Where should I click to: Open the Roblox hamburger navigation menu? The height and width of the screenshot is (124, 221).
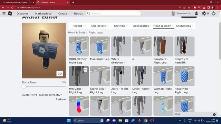[4, 13]
